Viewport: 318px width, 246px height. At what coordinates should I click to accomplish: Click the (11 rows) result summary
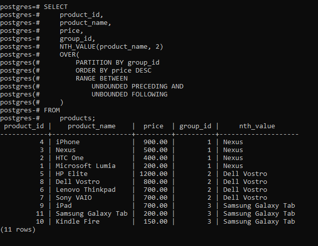point(18,230)
